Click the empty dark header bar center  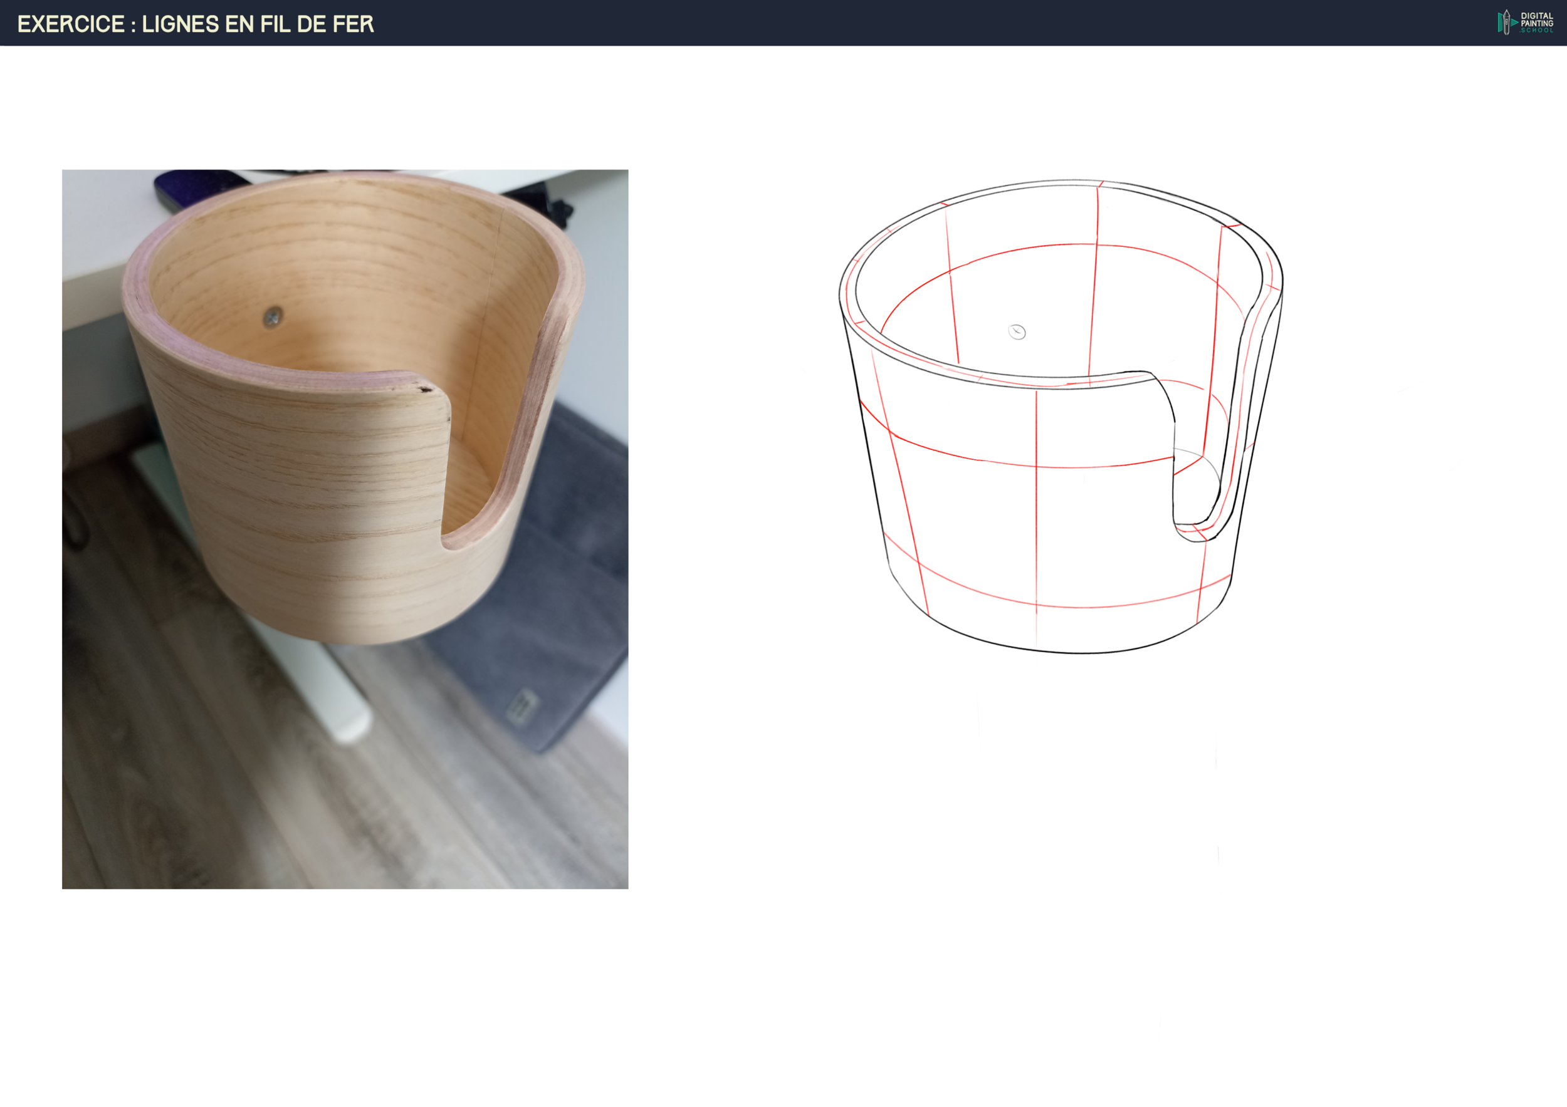click(783, 23)
